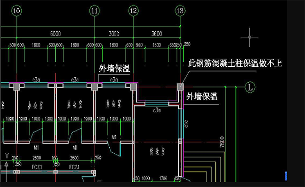
Task: Select the axis bubble labeled 11
Action: pos(94,10)
